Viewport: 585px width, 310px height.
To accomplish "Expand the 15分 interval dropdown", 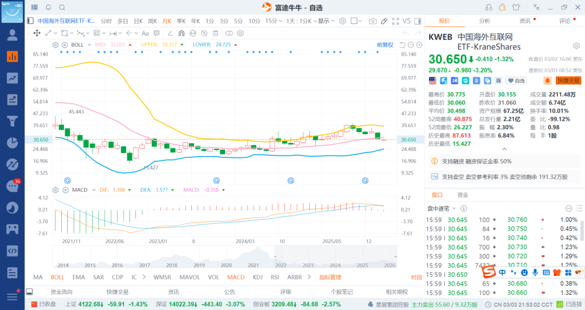I will pos(272,21).
